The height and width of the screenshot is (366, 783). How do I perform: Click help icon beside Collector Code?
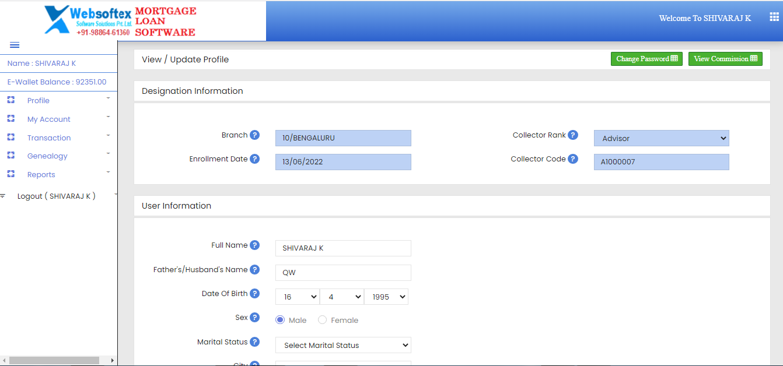pyautogui.click(x=573, y=159)
